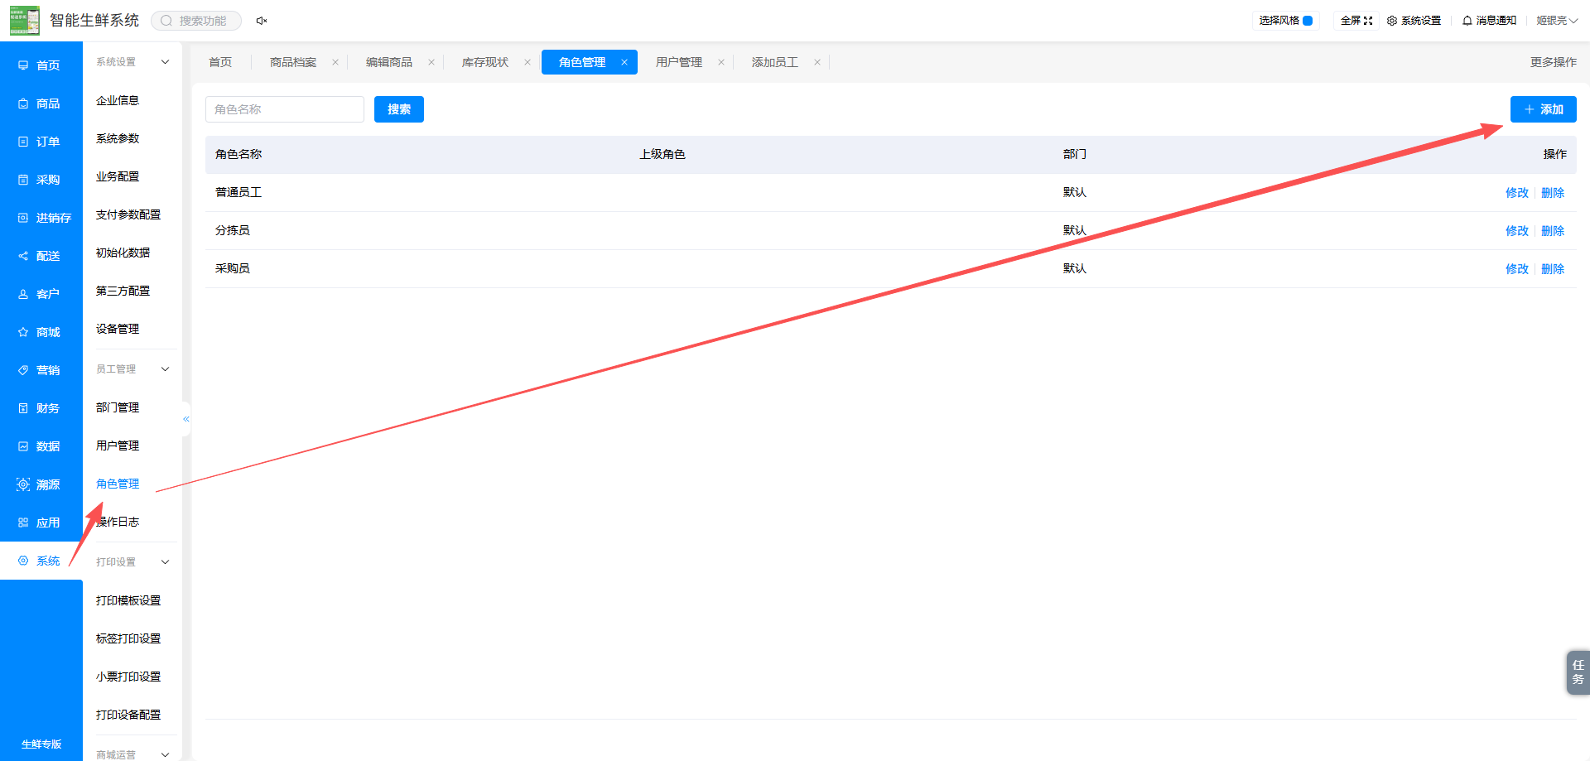
Task: Switch to the 商品档案 tab
Action: click(x=293, y=62)
